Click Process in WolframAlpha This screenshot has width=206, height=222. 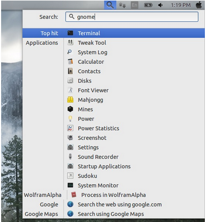[113, 195]
